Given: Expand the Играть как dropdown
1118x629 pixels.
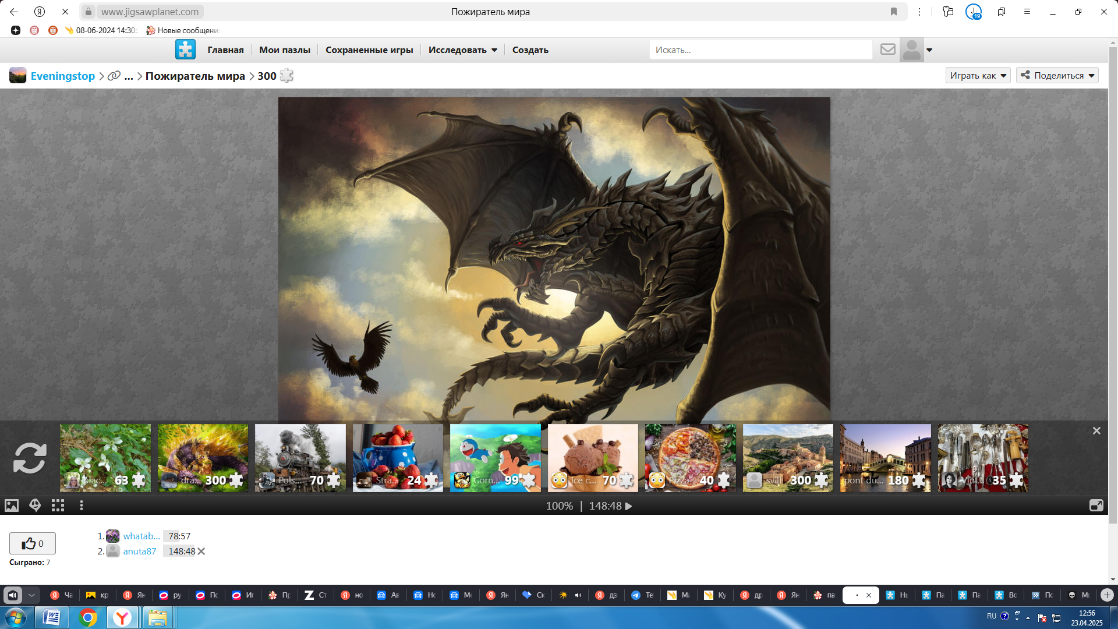Looking at the screenshot, I should pos(978,76).
